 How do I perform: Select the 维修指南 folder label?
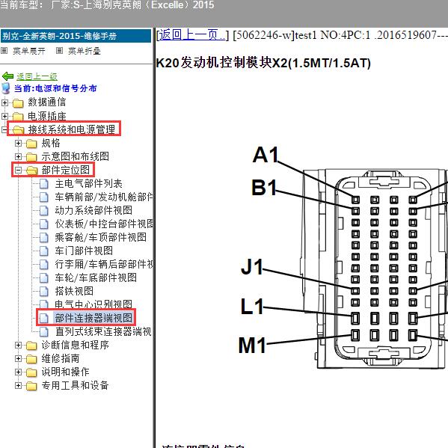click(x=61, y=358)
